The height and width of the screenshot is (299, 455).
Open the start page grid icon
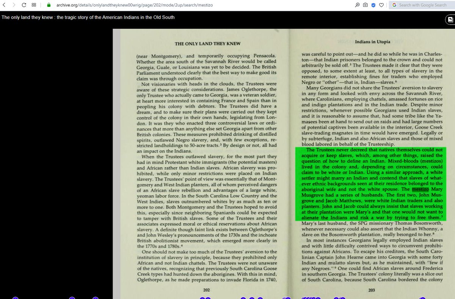pyautogui.click(x=34, y=5)
